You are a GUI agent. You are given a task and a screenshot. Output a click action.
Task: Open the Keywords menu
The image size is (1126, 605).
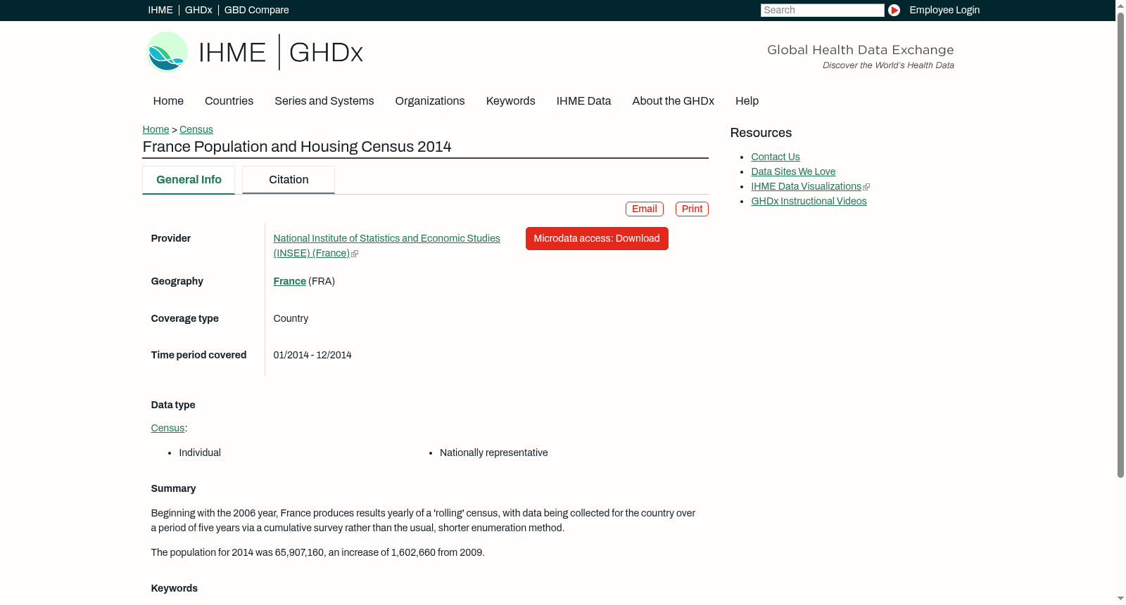click(x=510, y=101)
